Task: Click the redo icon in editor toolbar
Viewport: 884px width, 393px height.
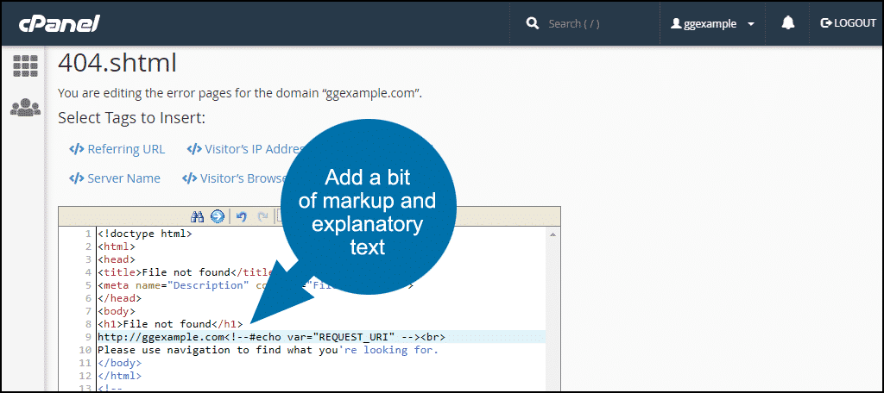Action: 262,217
